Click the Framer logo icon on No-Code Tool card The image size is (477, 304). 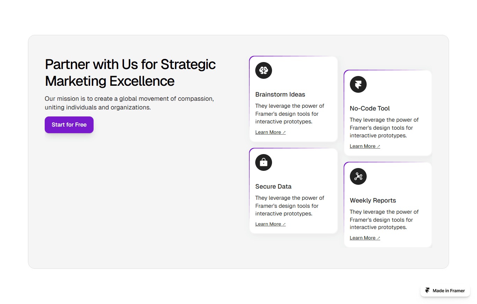[358, 84]
